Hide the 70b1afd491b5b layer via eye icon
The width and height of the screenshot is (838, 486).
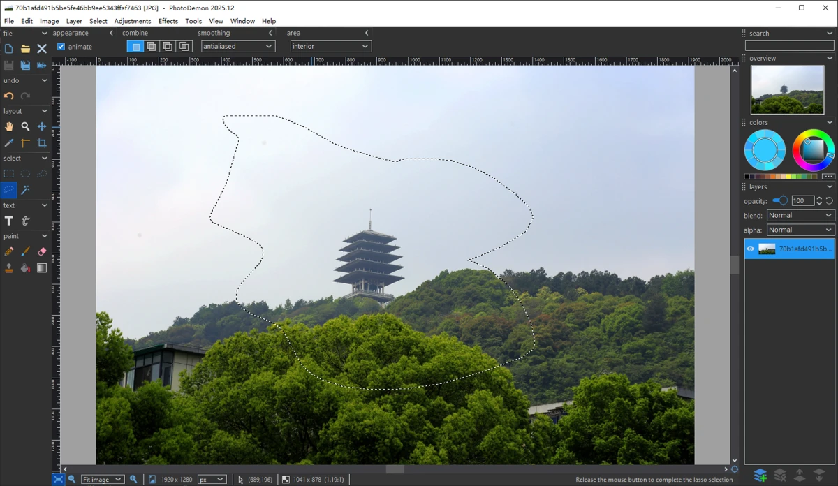click(751, 249)
